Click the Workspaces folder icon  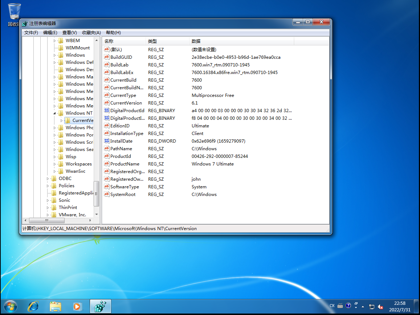61,164
